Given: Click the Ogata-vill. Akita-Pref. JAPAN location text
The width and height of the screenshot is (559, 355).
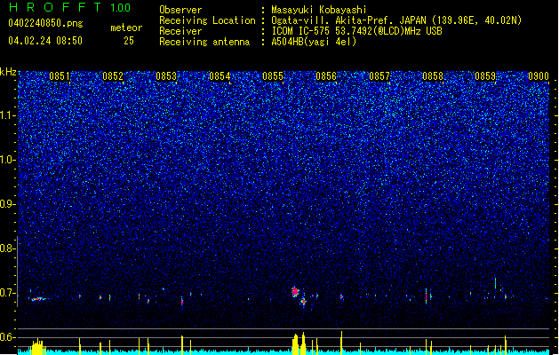Looking at the screenshot, I should pyautogui.click(x=396, y=20).
